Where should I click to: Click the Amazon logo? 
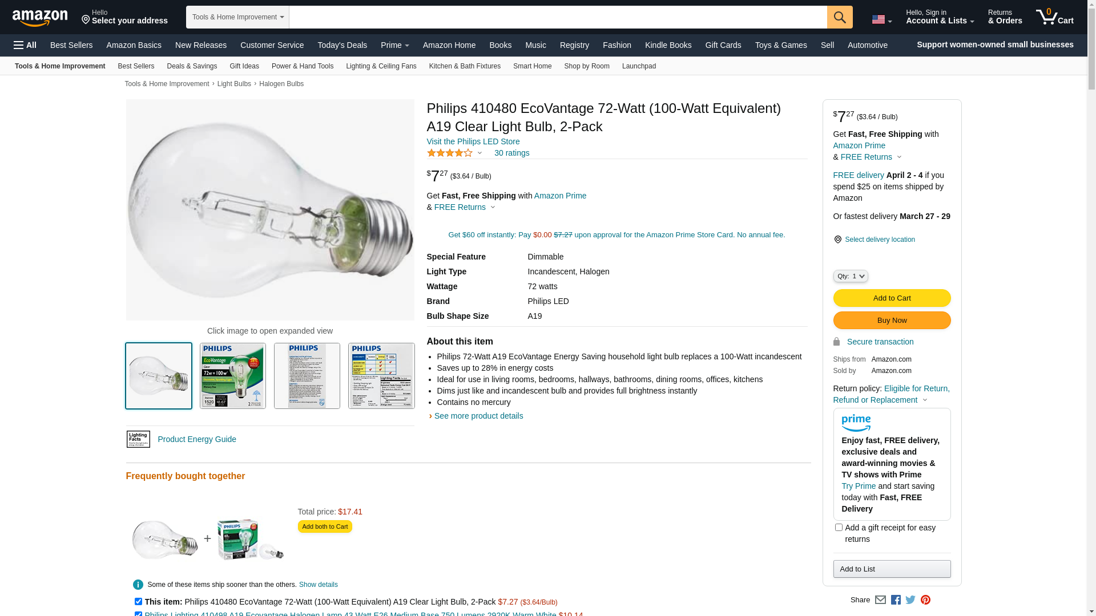point(40,18)
